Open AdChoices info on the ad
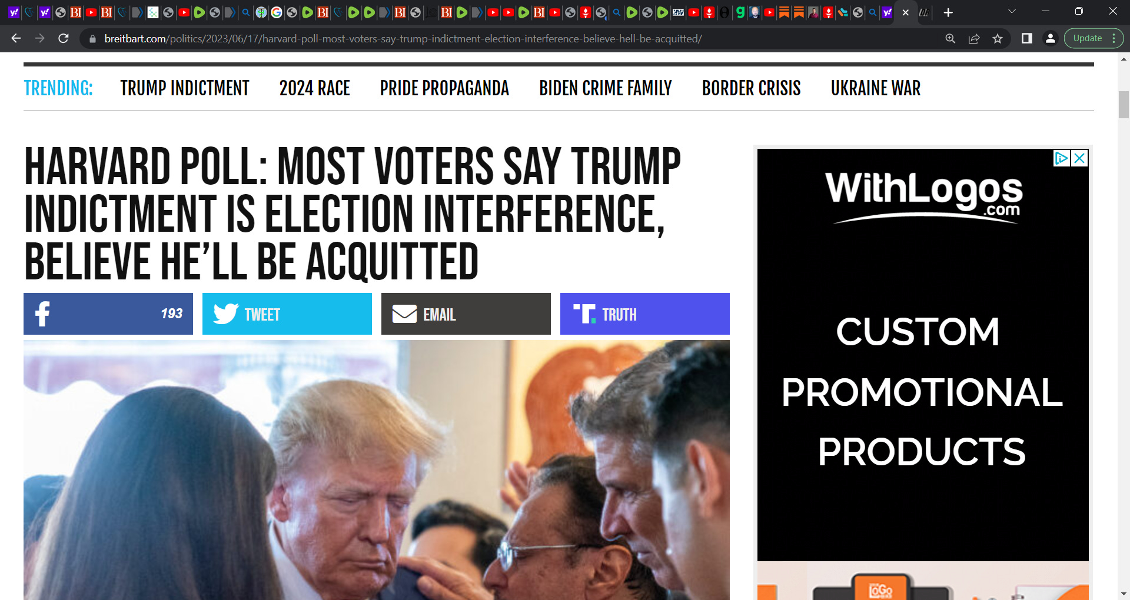The width and height of the screenshot is (1130, 600). pos(1061,158)
